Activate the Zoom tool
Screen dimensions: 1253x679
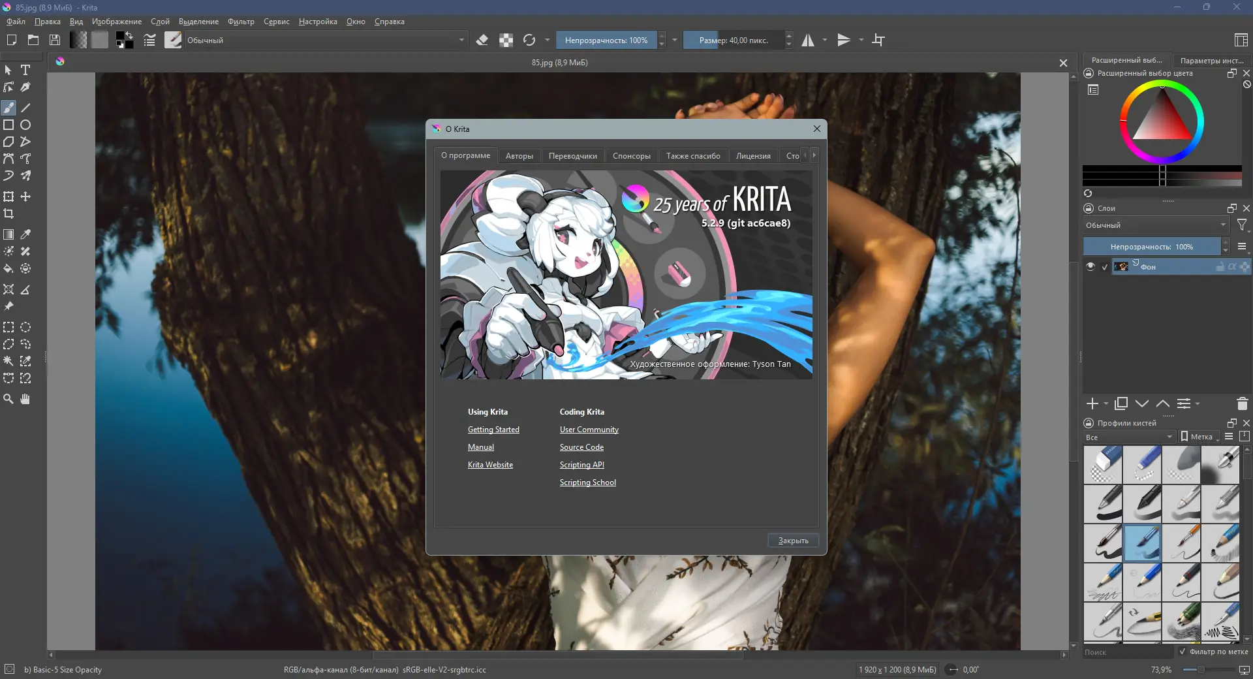tap(8, 399)
